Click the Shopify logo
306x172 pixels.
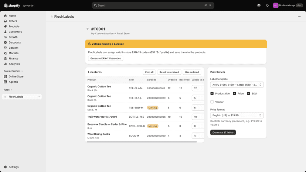(12, 6)
